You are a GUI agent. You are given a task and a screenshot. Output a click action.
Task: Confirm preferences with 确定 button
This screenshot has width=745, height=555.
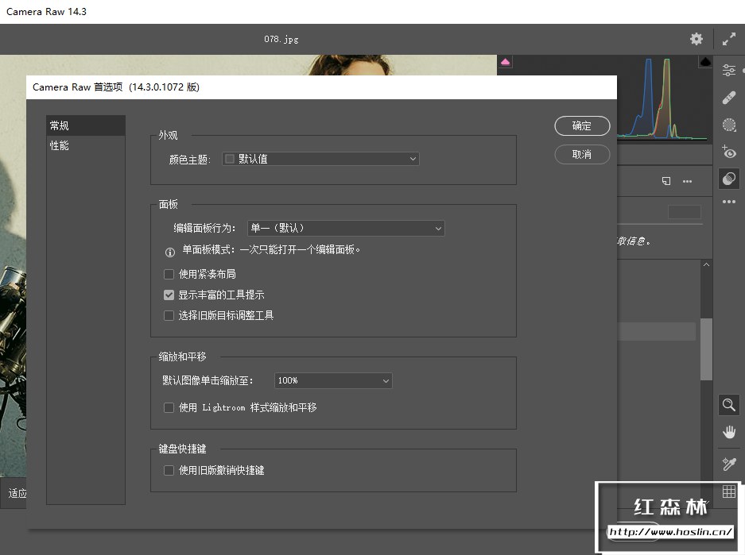pos(582,125)
